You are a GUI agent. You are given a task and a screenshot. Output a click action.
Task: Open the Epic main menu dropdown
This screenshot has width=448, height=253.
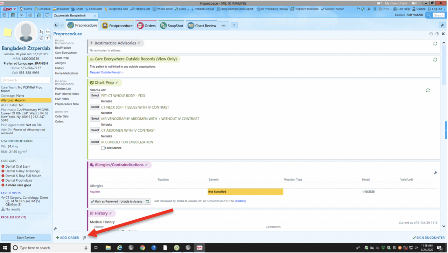[x=9, y=9]
